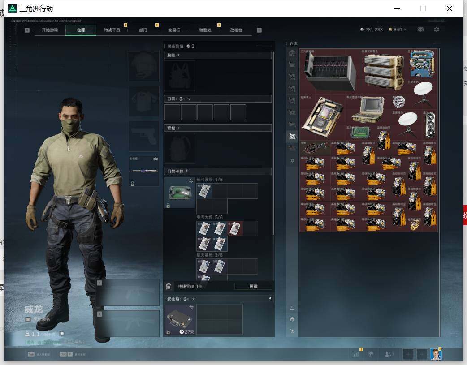467x365 pixels.
Task: Select red-highlighted keycard under 零号大坝
Action: 235,229
